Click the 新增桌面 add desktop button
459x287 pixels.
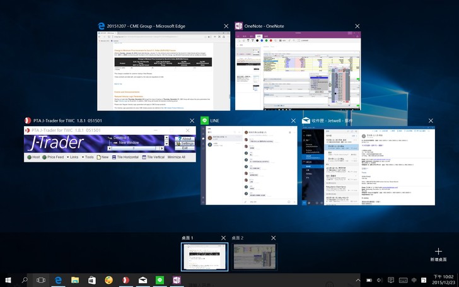438,254
